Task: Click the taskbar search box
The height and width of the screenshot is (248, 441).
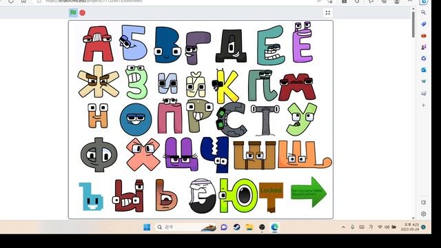Action: (x=186, y=227)
